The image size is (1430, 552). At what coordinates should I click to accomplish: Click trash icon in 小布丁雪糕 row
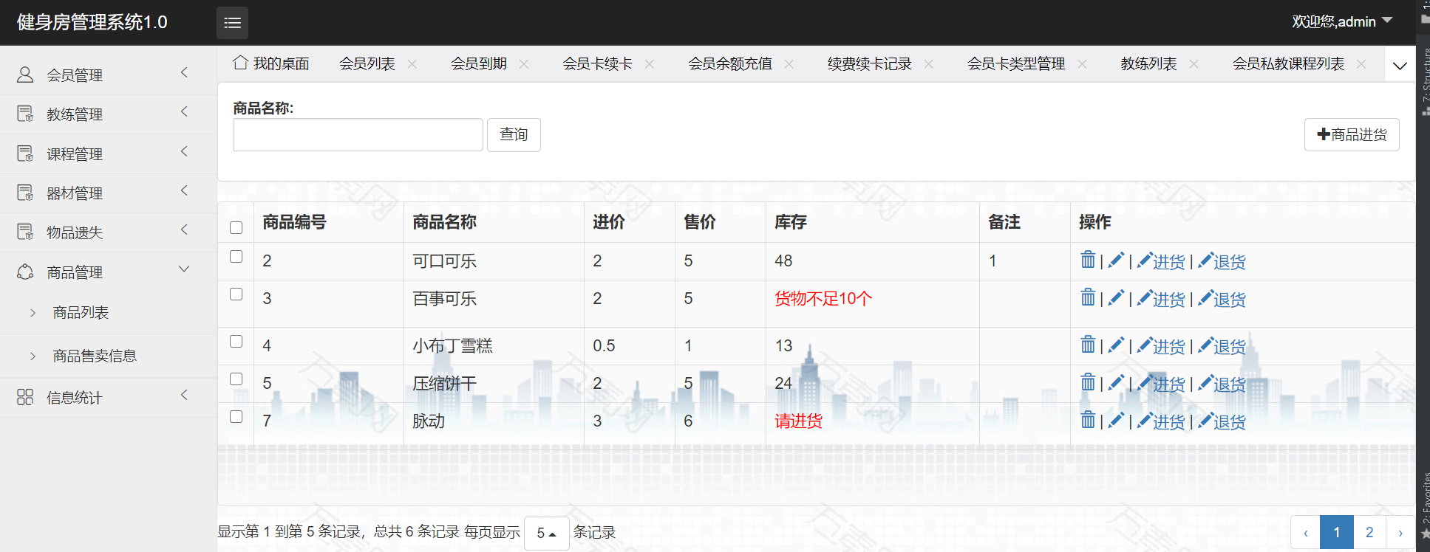click(x=1088, y=345)
